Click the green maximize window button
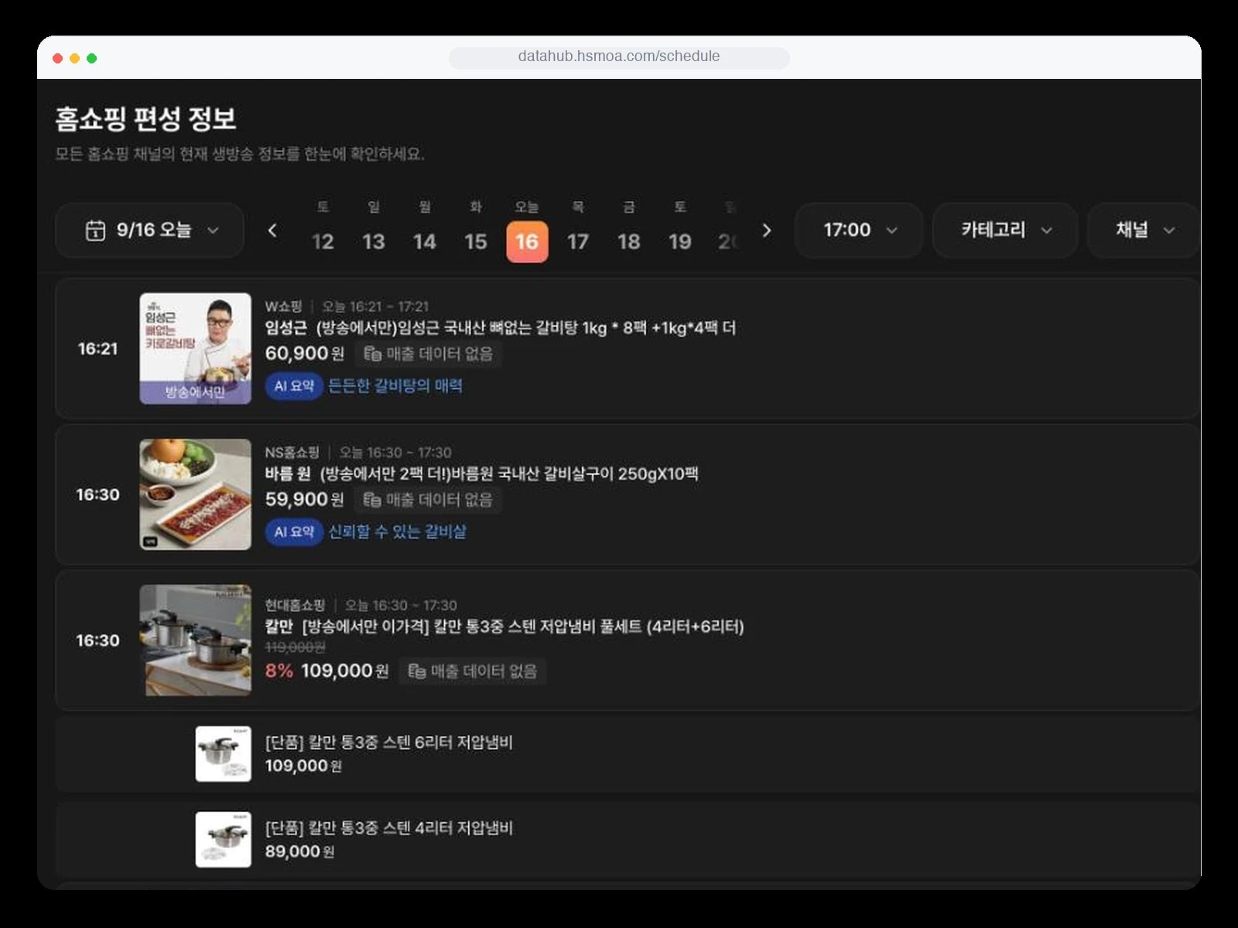Image resolution: width=1238 pixels, height=928 pixels. (x=91, y=59)
